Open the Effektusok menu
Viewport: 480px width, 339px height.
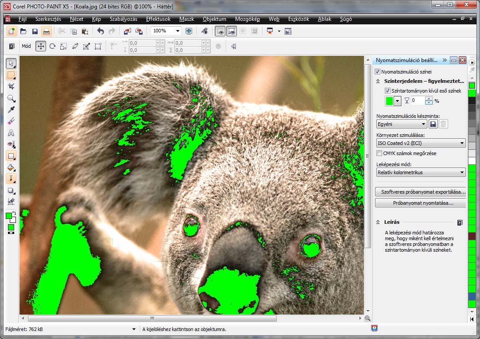[158, 19]
